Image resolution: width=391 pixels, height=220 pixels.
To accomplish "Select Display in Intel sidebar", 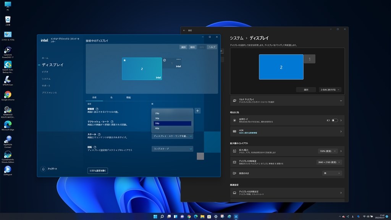I will point(53,65).
